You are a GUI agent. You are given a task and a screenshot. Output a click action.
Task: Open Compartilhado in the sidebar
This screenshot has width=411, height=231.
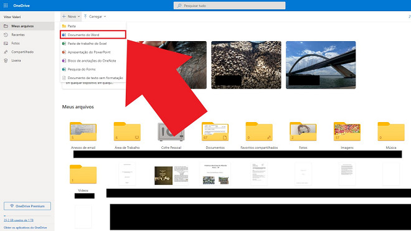(27, 52)
